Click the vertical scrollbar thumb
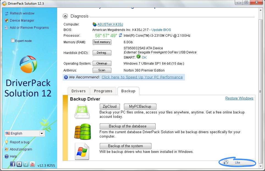Screen dimensions: 265x171 (260, 92)
